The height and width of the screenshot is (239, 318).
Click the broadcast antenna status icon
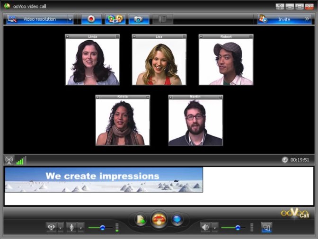click(x=9, y=160)
